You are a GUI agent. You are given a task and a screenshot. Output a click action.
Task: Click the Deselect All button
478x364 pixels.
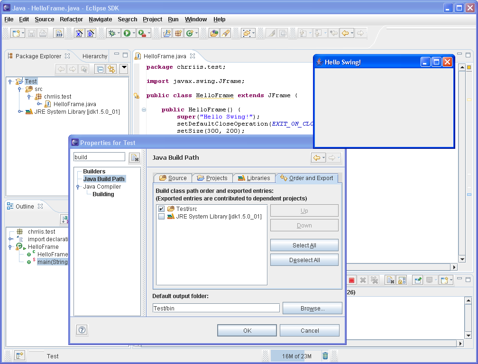[304, 260]
